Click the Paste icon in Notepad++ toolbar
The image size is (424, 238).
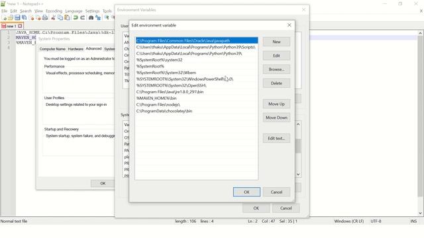(67, 18)
